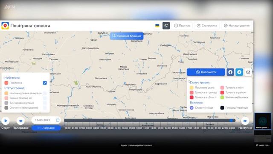The width and height of the screenshot is (273, 154).
Task: Enable Воєнні (бойові) дії checkbox
Action: pos(45,98)
